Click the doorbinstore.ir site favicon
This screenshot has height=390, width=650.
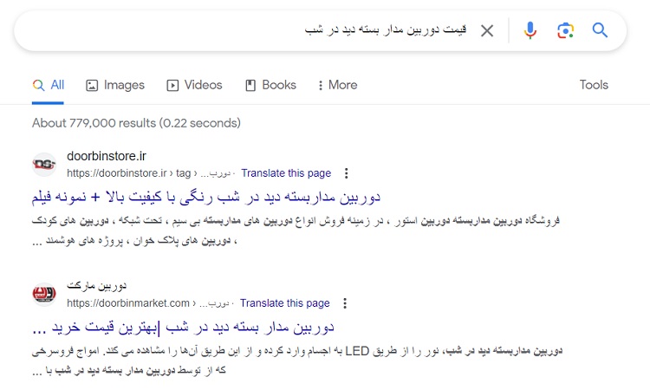pyautogui.click(x=43, y=164)
